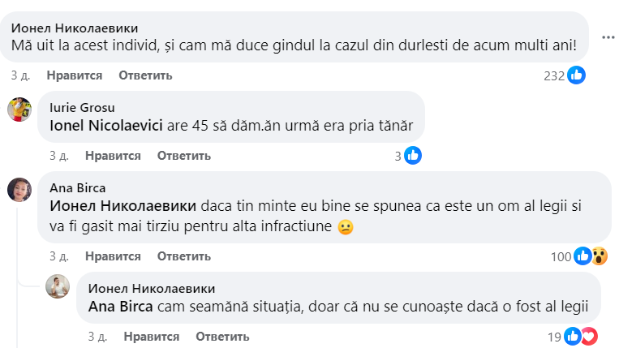
Task: Open the three-dot options menu on top comment
Action: (x=608, y=37)
